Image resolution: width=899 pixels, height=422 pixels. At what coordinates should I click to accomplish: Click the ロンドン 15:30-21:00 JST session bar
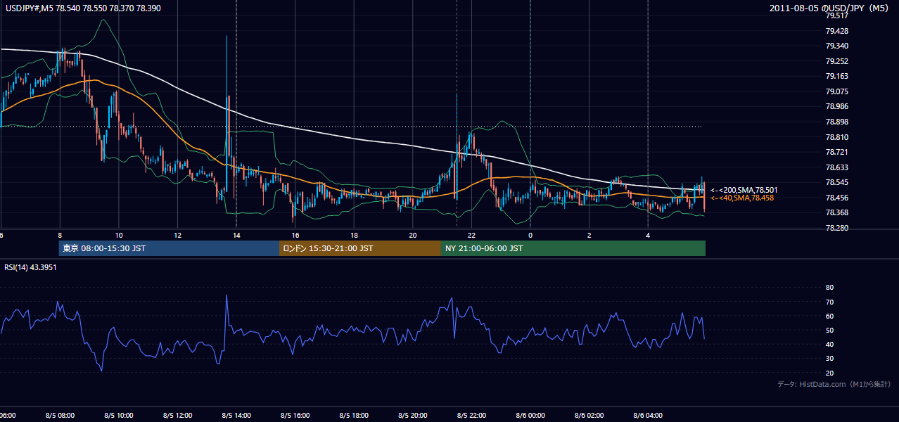(360, 248)
